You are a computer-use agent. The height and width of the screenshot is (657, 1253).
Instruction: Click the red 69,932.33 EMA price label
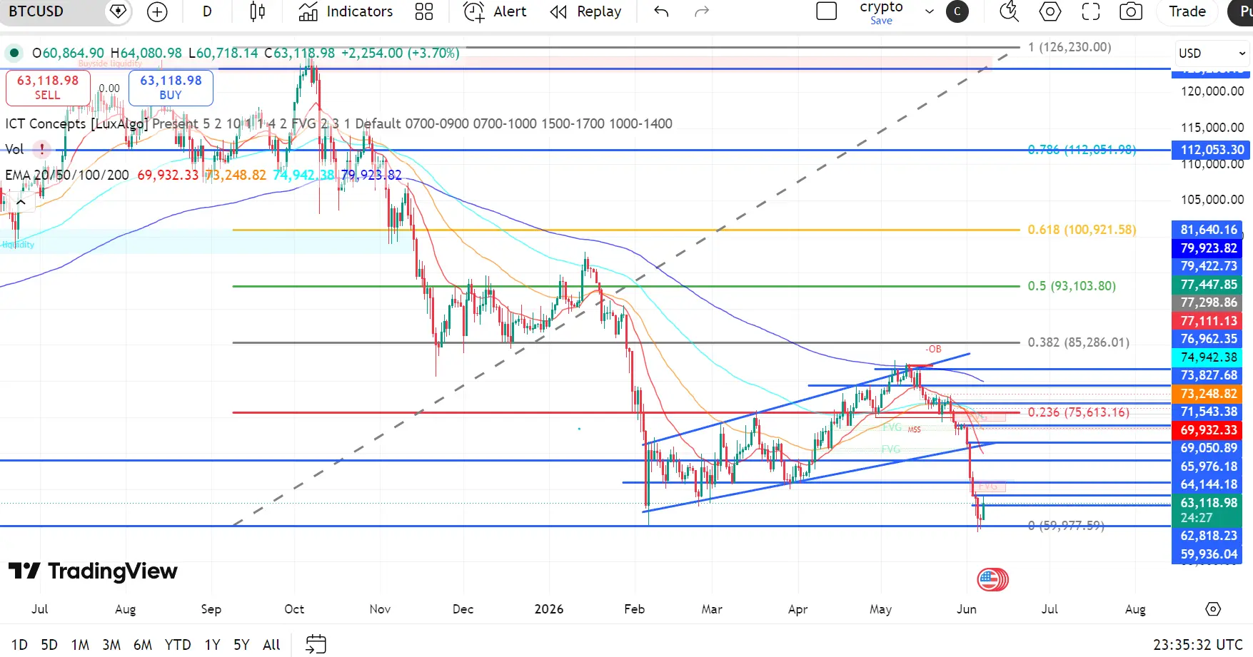point(1208,430)
